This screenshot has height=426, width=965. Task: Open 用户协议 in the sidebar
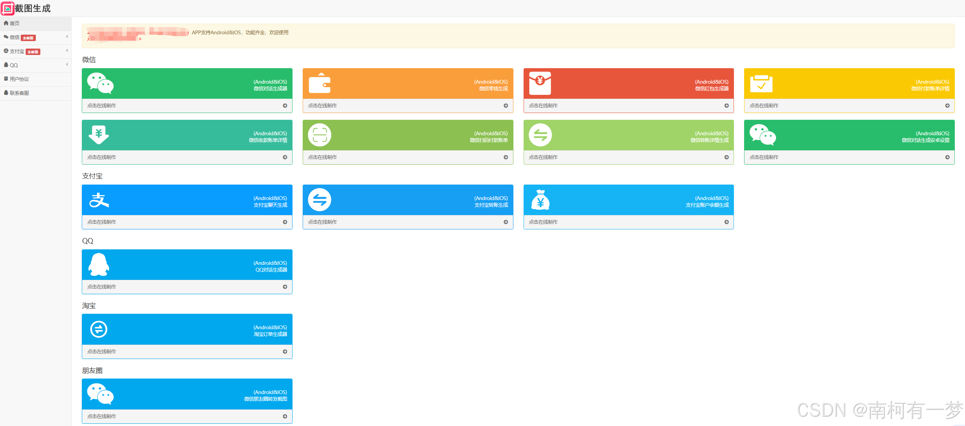tap(19, 79)
